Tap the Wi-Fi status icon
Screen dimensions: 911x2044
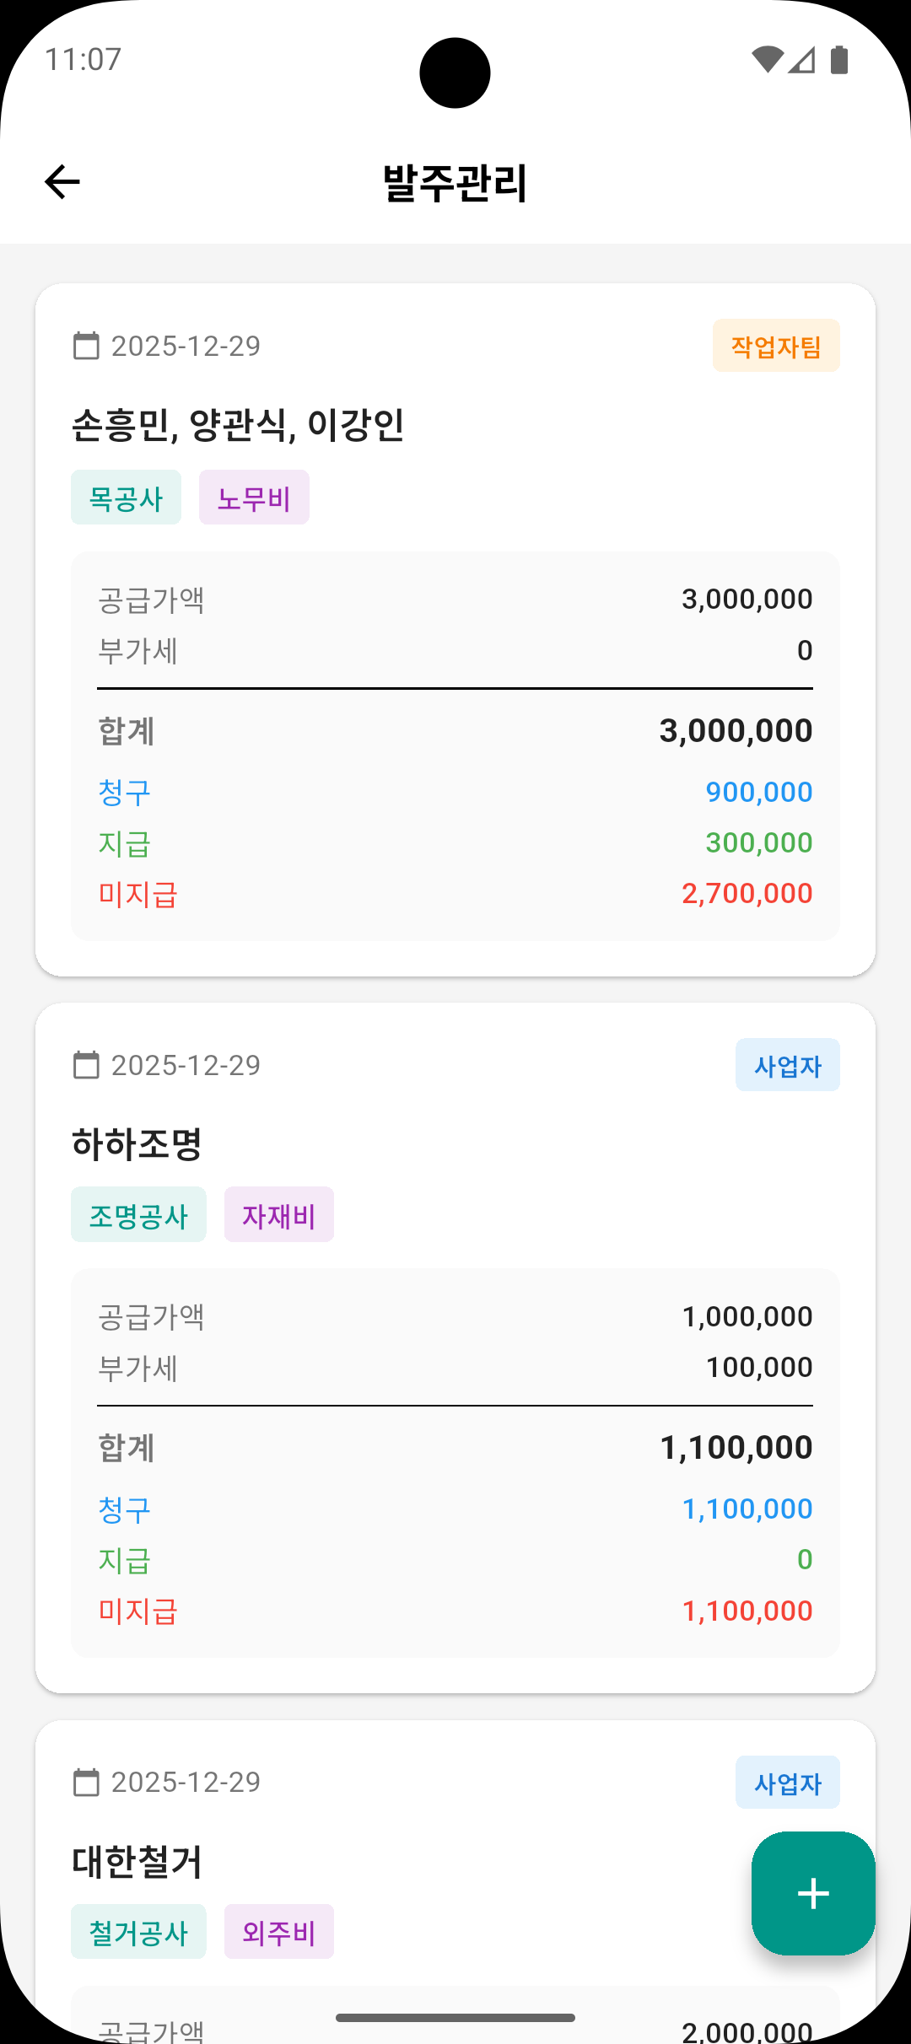[767, 60]
